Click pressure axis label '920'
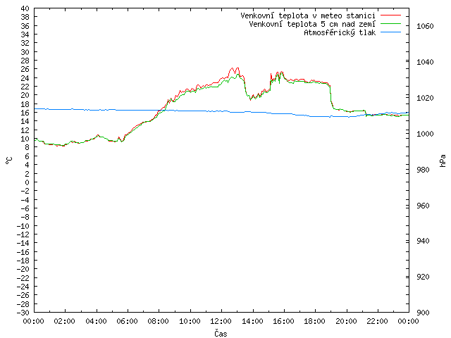Viewport: 451px width, 338px height. coord(423,277)
